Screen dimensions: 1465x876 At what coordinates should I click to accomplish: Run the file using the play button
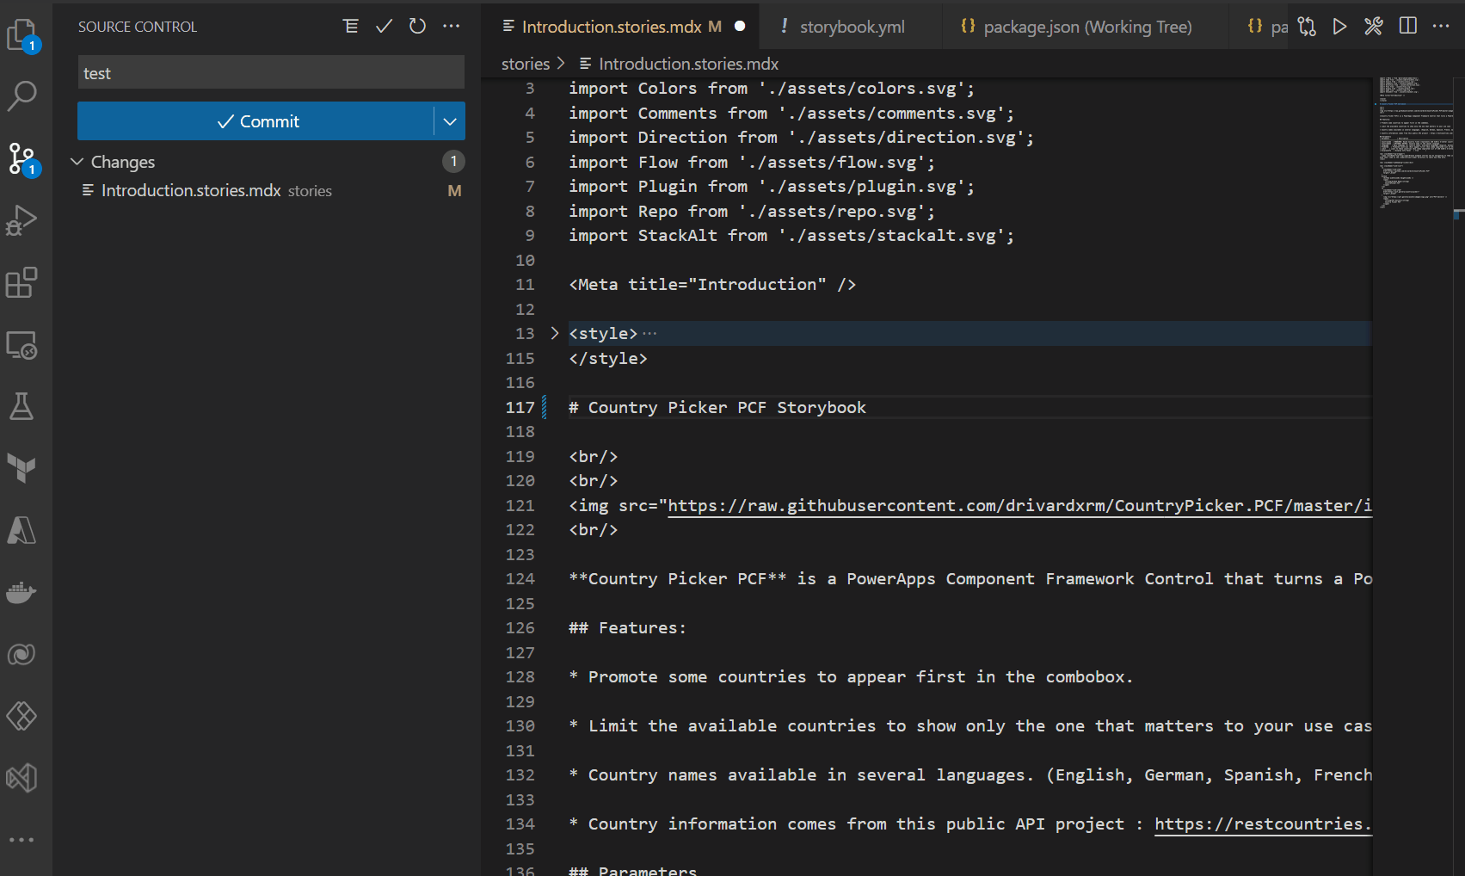click(1339, 26)
